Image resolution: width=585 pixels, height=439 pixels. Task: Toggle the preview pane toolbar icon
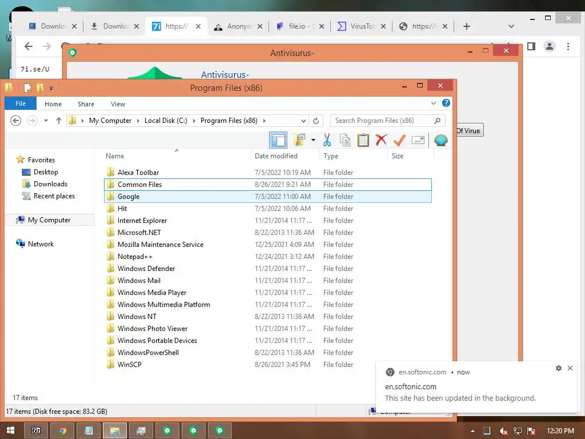(x=278, y=141)
